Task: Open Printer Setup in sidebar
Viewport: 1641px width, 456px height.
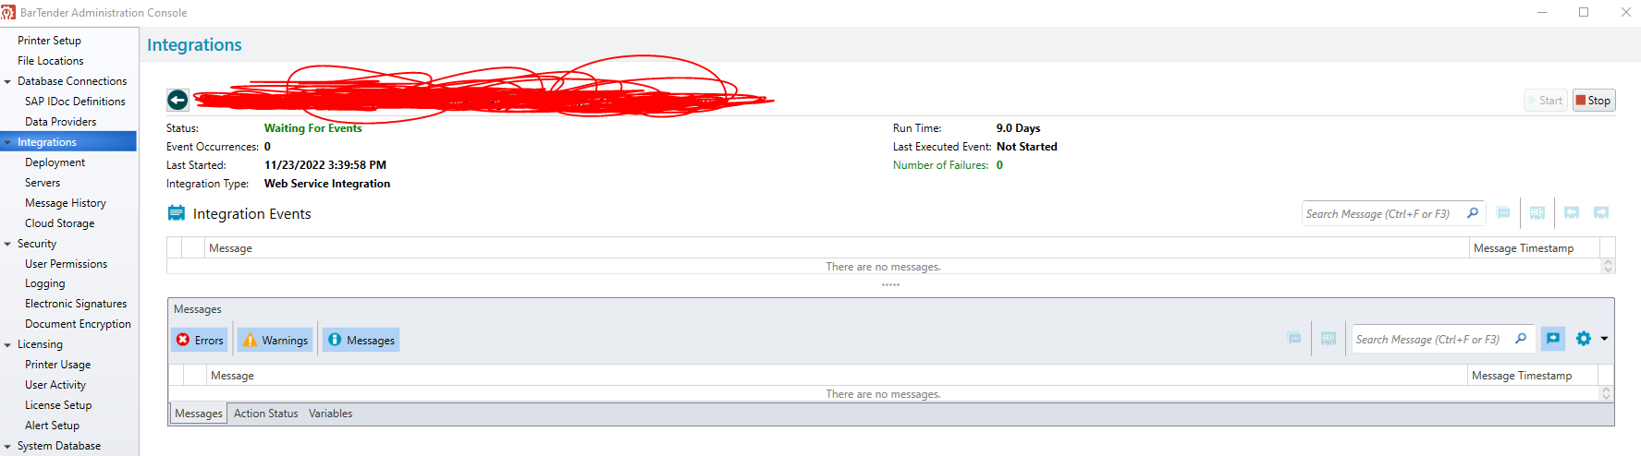Action: (49, 41)
